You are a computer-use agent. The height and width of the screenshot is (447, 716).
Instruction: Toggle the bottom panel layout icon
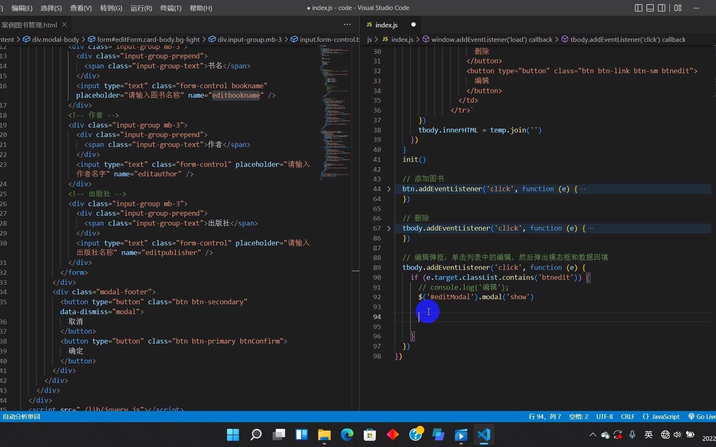[650, 8]
